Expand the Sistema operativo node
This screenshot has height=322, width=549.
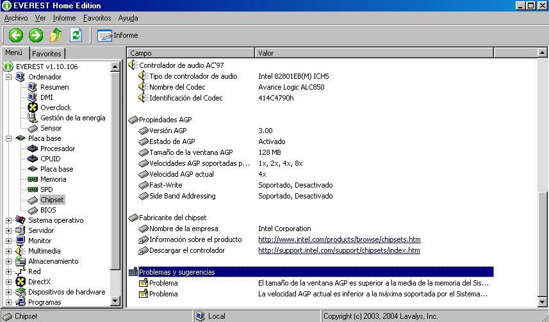point(8,220)
